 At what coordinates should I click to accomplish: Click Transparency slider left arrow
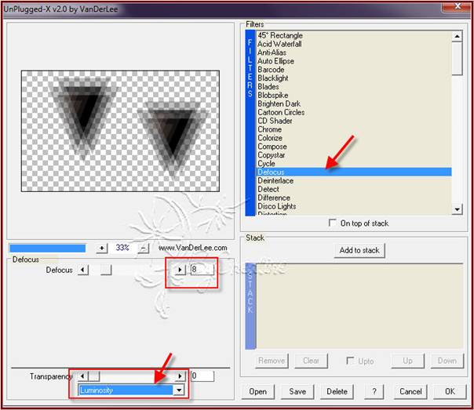pyautogui.click(x=83, y=376)
